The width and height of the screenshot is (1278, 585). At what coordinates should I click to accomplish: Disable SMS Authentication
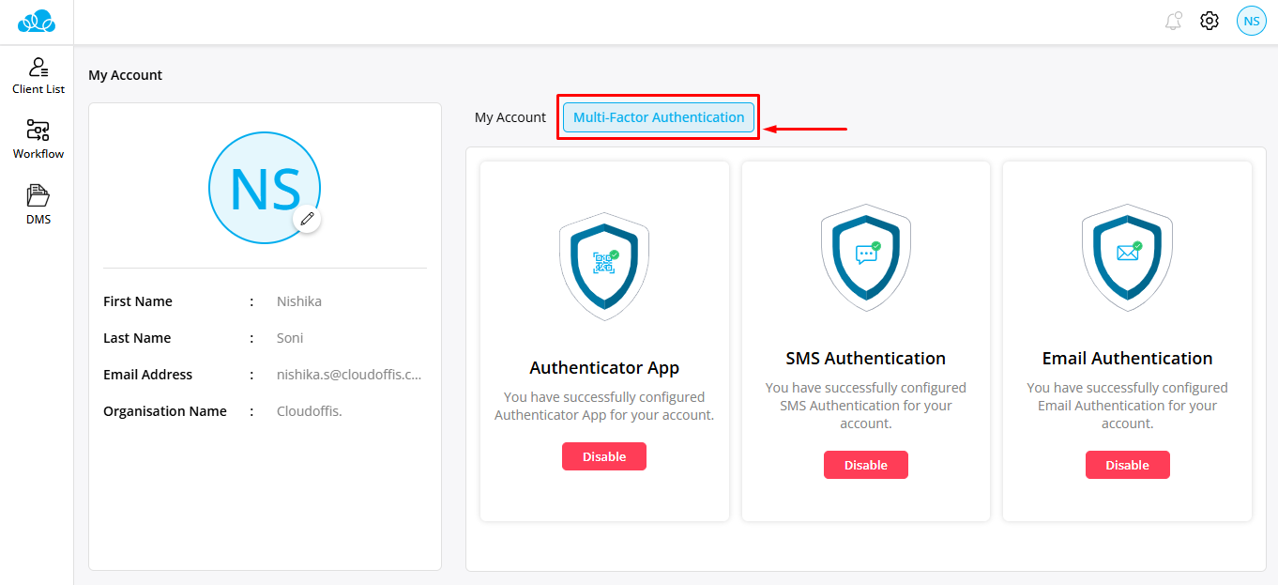pos(866,465)
